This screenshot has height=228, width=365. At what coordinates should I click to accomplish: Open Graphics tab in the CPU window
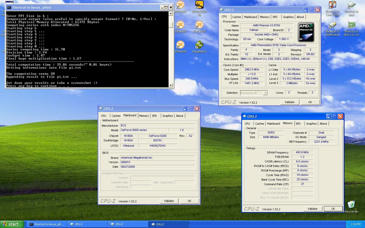tap(288, 17)
